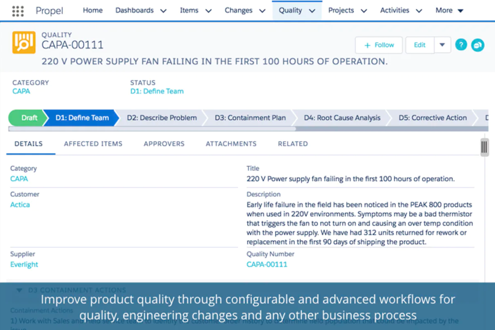495x330 pixels.
Task: Click the Propel app name
Action: click(x=49, y=11)
